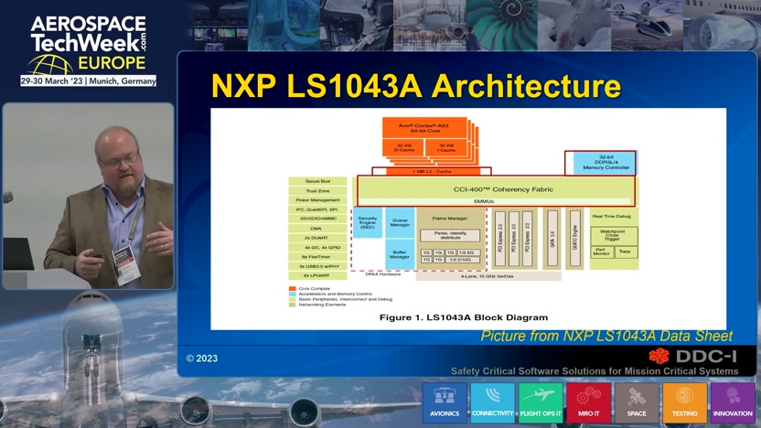Open the Avionics category tile
This screenshot has width=761, height=428.
pos(445,402)
